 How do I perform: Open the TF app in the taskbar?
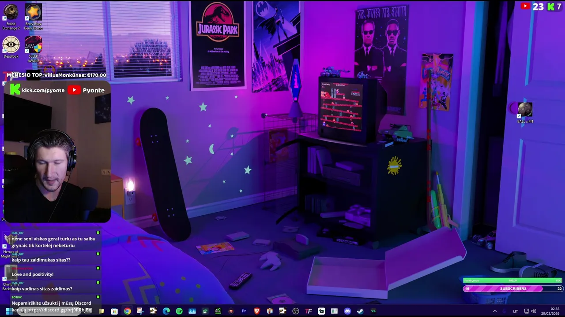[309, 311]
